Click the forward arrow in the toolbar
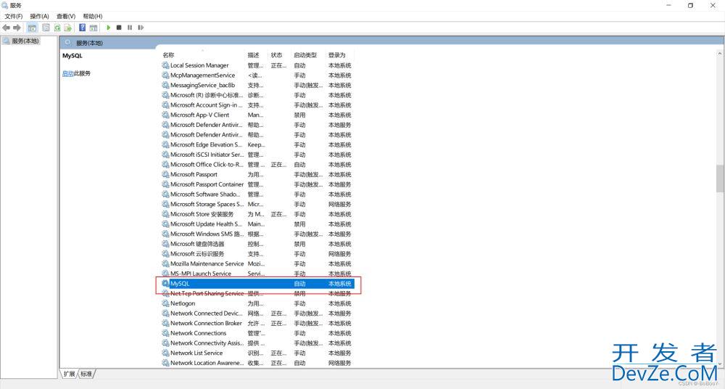725x389 pixels. point(17,28)
